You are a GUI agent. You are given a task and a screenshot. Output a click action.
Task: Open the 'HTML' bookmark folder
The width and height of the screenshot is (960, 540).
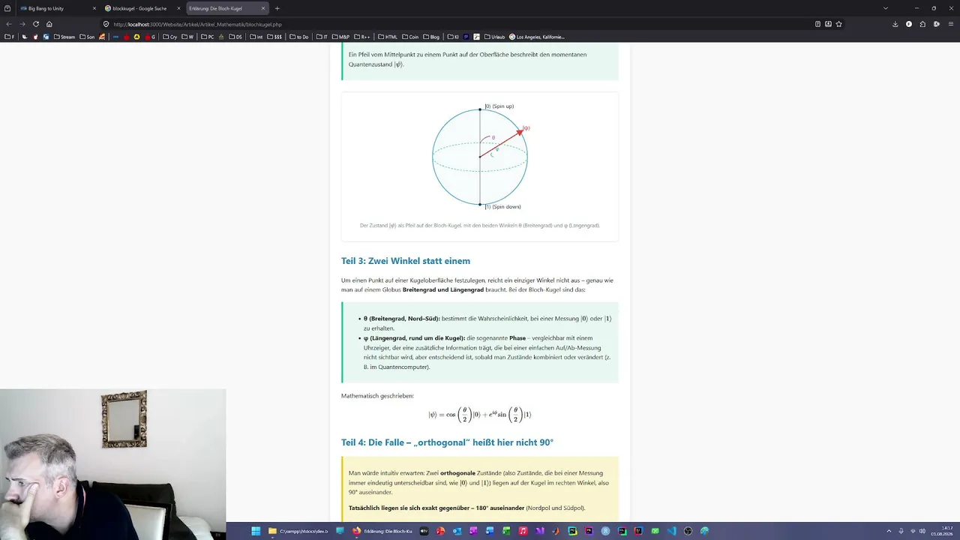[x=388, y=37]
